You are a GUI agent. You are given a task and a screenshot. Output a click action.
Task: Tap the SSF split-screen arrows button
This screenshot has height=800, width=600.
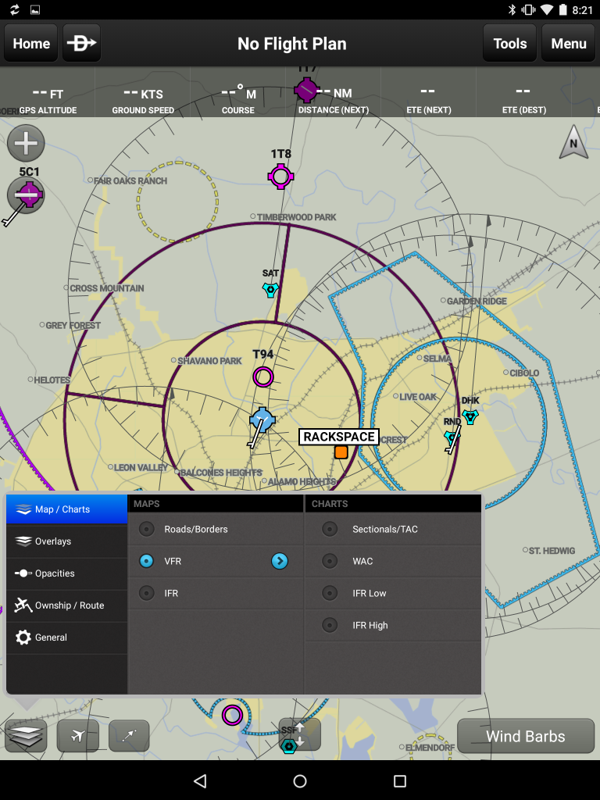point(300,734)
